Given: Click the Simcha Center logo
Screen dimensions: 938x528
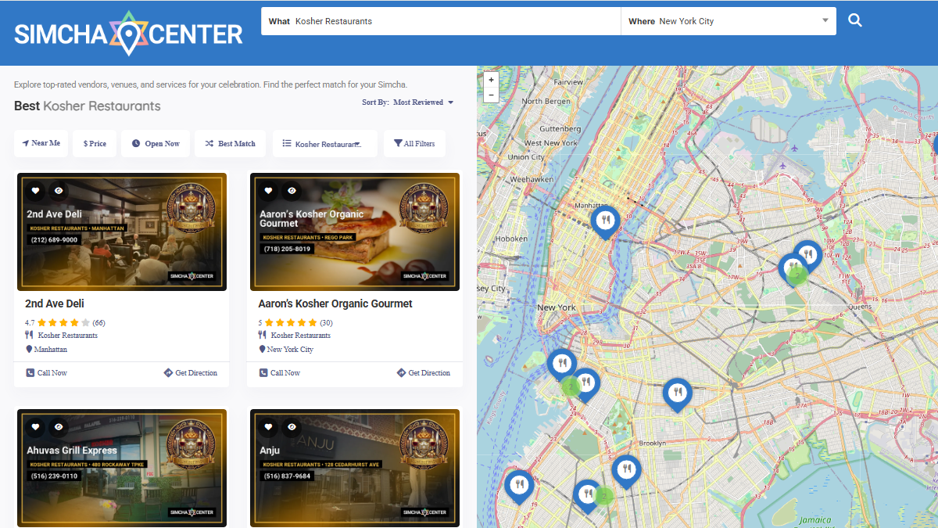Looking at the screenshot, I should pos(128,33).
